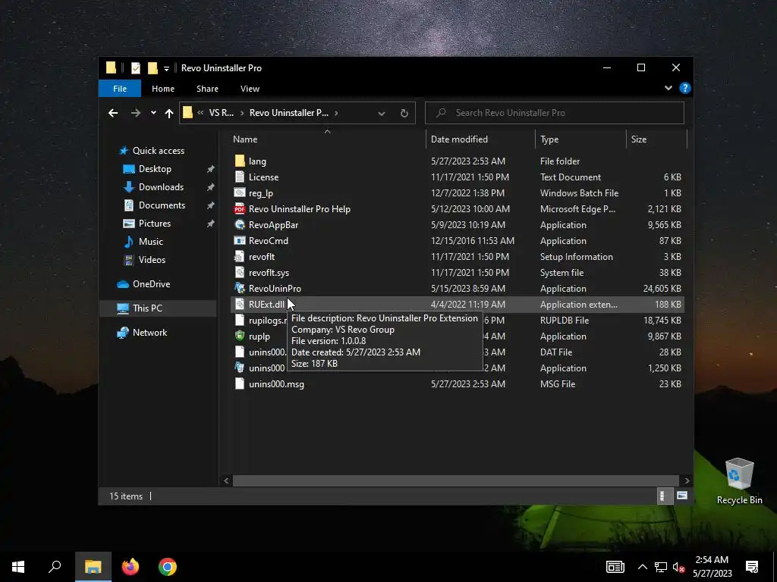Refresh the current folder view
The height and width of the screenshot is (582, 777).
click(x=404, y=114)
